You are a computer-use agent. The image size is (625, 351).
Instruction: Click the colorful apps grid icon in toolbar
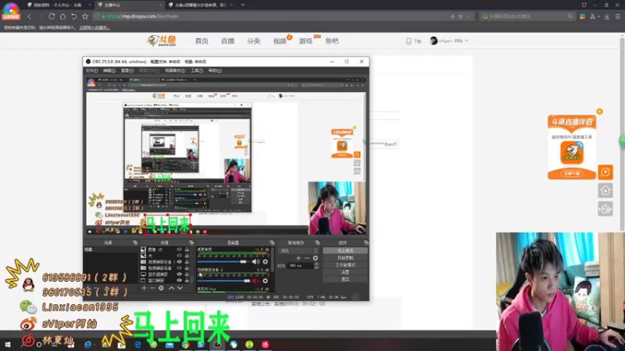coord(582,16)
